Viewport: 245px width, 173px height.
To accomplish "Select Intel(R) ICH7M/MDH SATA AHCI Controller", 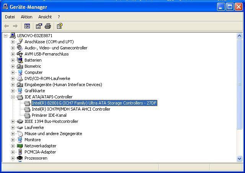I will tap(71, 109).
